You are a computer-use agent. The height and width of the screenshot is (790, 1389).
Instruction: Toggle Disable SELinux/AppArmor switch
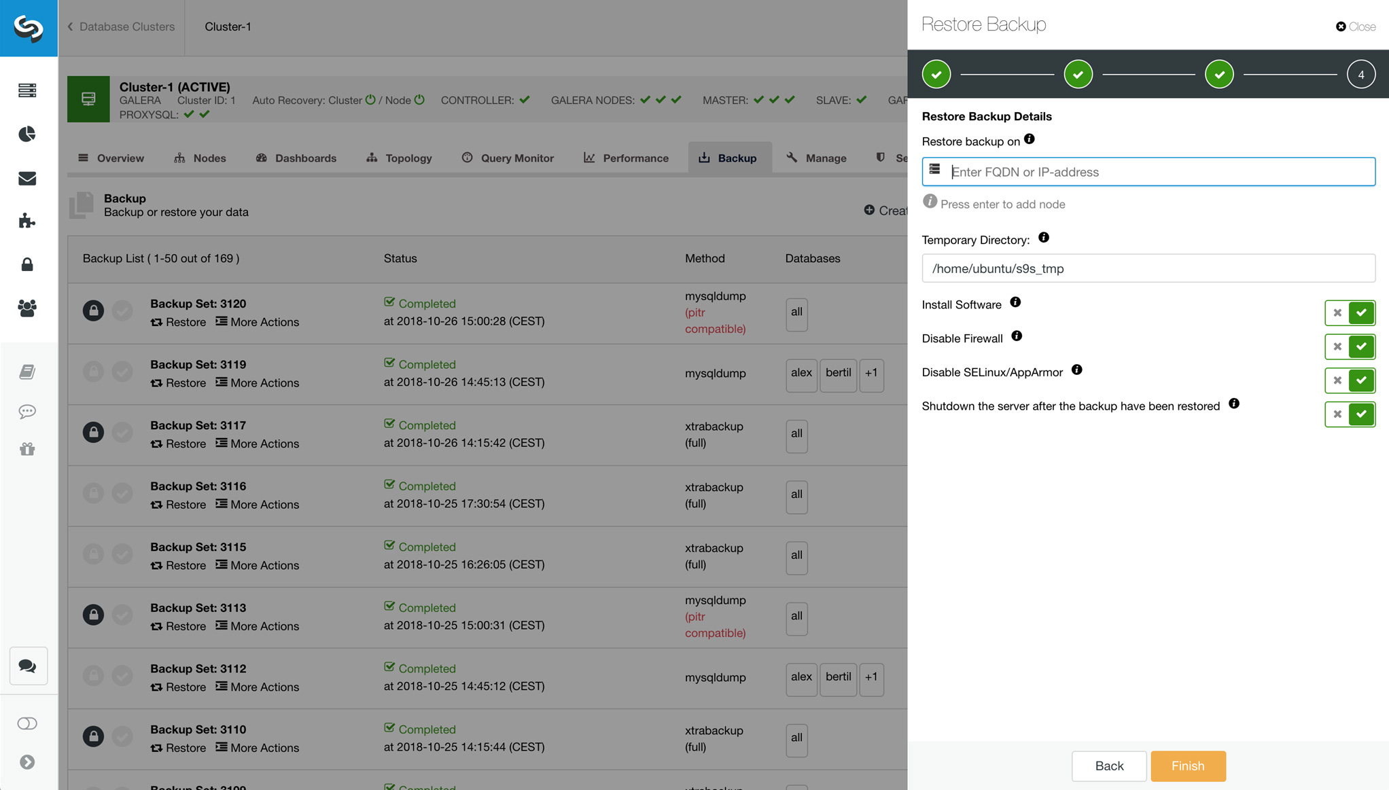1350,380
